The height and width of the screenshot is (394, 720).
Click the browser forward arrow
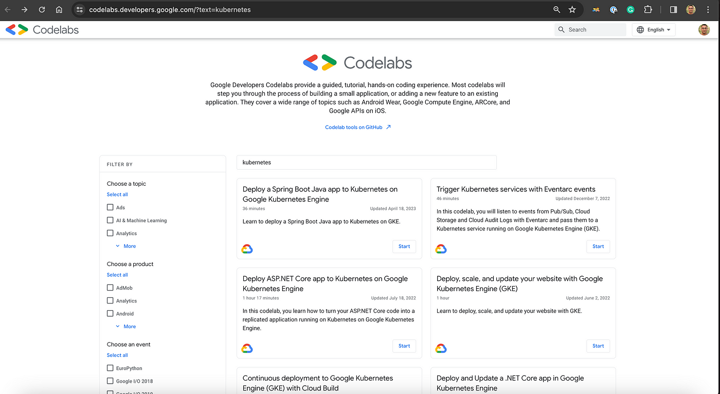24,10
